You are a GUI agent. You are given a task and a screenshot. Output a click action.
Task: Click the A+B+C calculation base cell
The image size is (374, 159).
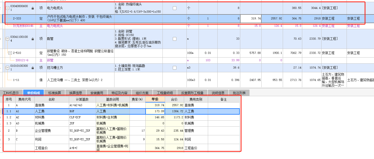82,148
